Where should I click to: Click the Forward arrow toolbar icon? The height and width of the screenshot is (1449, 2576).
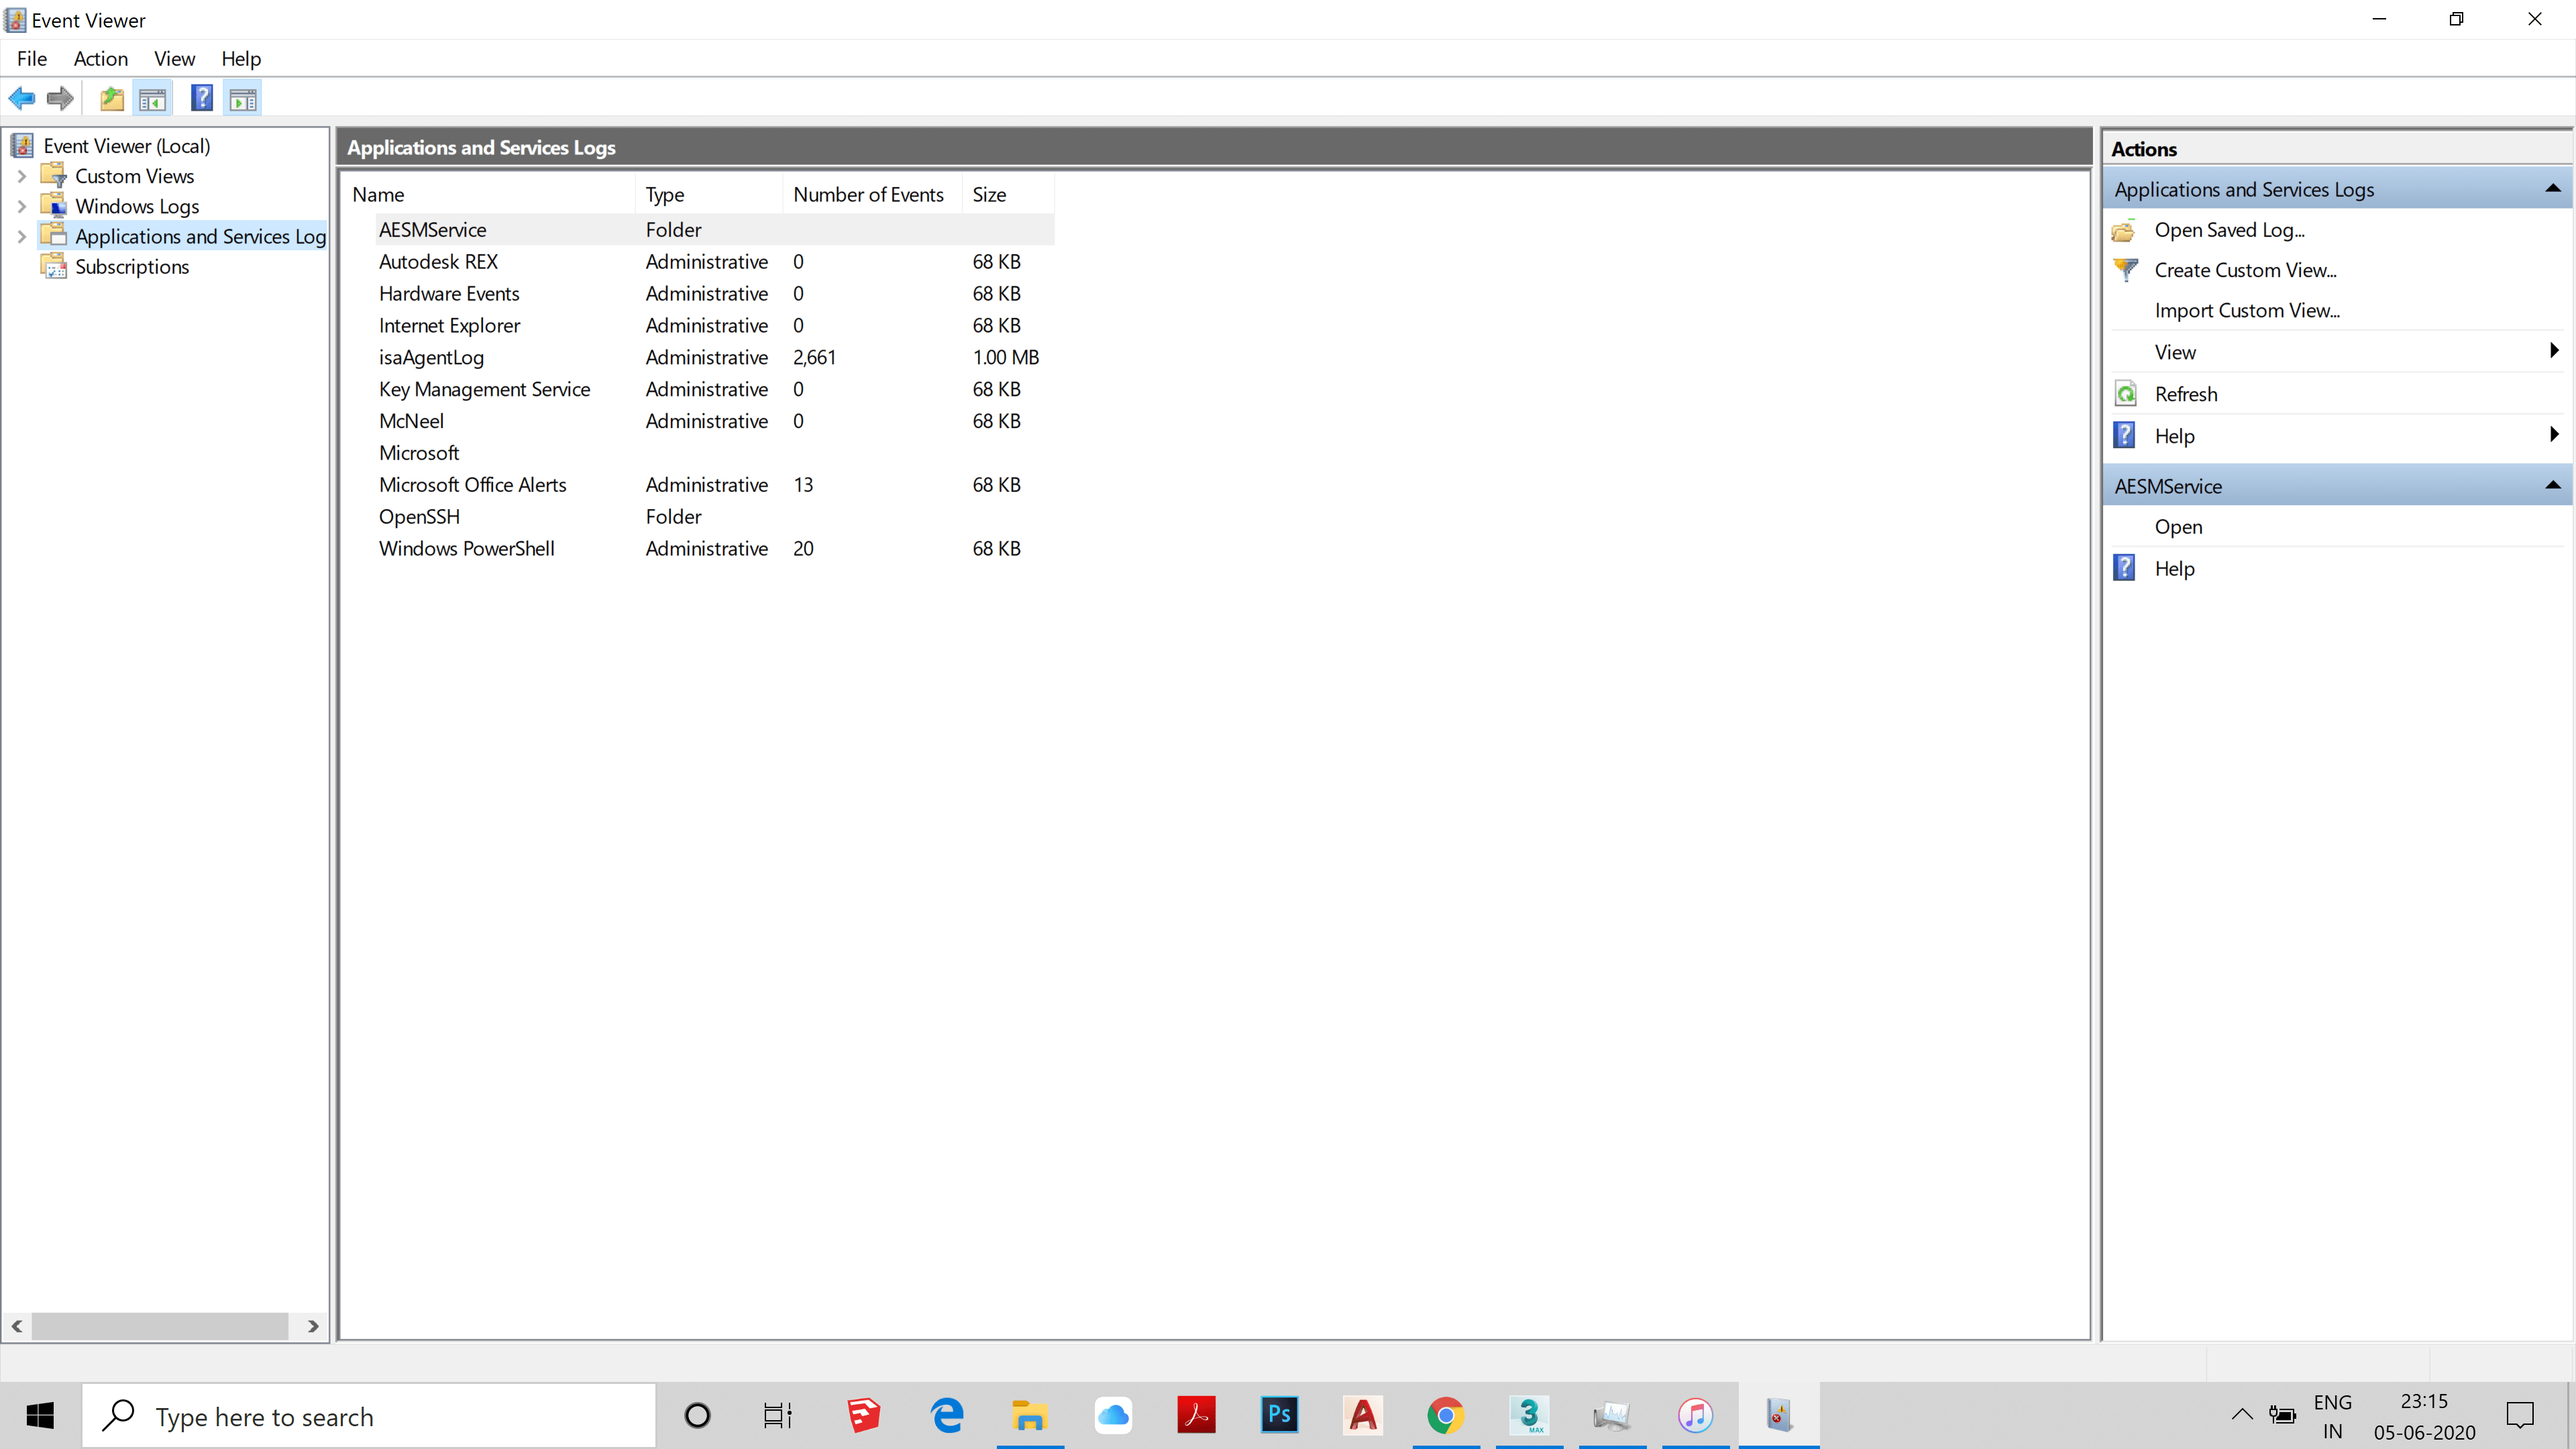click(x=60, y=98)
